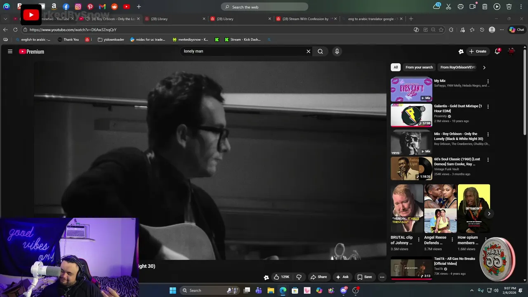This screenshot has height=297, width=528.
Task: Open Amazon shortcut in top bar
Action: (x=54, y=7)
